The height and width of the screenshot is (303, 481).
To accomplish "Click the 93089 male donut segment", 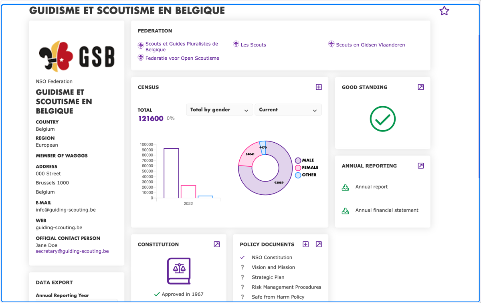I will [279, 183].
